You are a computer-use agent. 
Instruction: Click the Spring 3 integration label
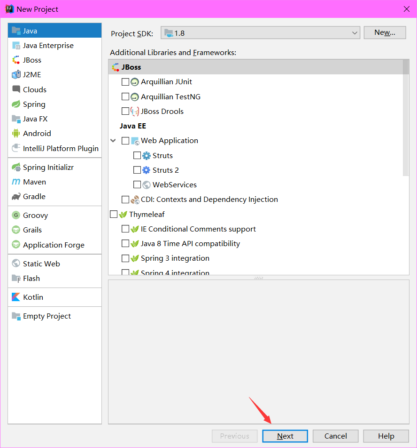tap(175, 258)
